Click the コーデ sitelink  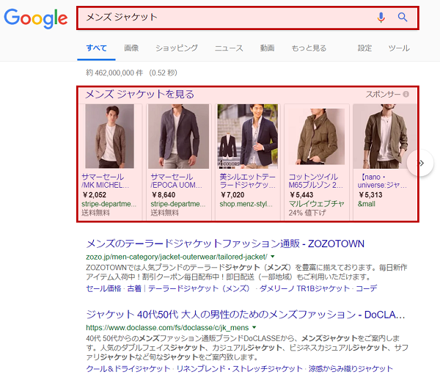click(367, 288)
